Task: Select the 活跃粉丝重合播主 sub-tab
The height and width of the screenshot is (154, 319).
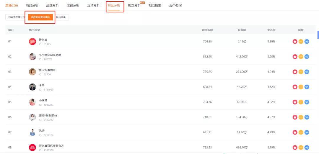Action: pyautogui.click(x=41, y=17)
